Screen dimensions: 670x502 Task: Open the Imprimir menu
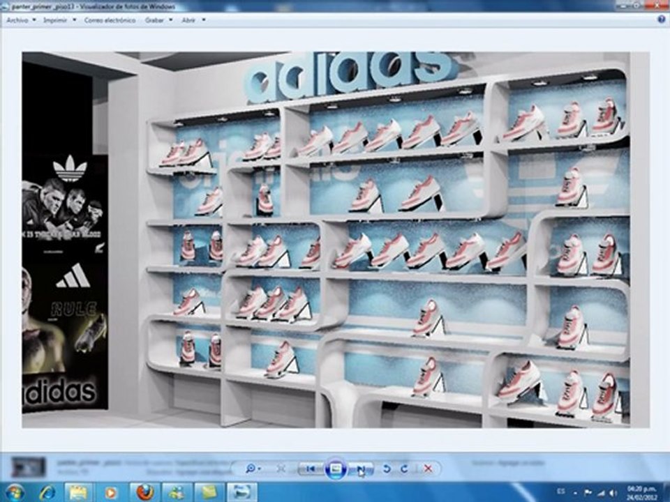(55, 20)
